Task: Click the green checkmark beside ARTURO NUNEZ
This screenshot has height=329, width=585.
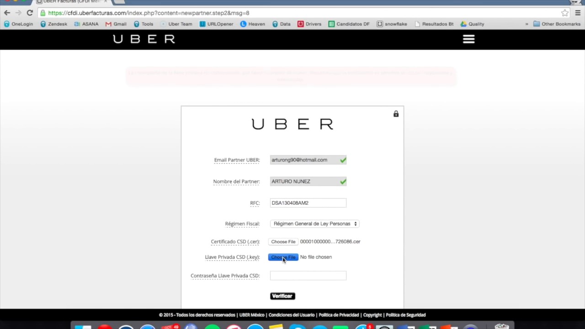Action: (343, 181)
